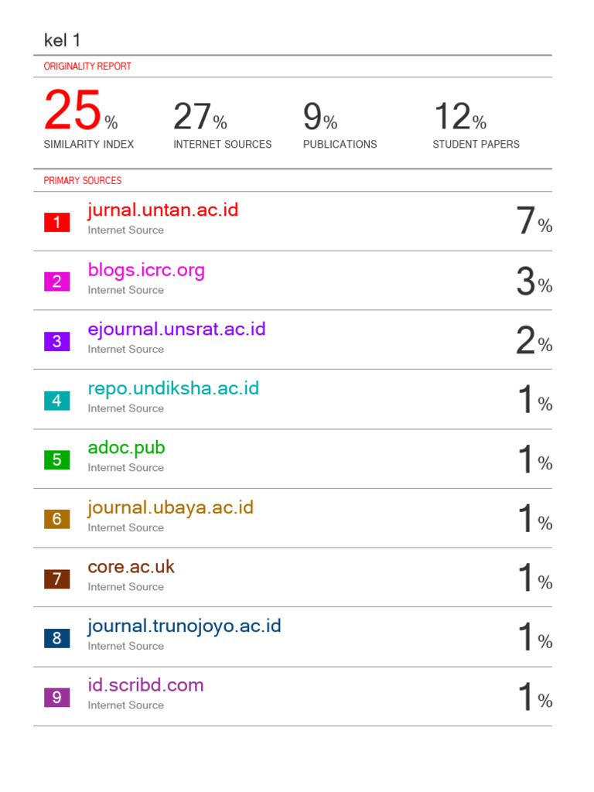Click the navy source number 8 badge
Screen dimensions: 594x792
[x=56, y=638]
